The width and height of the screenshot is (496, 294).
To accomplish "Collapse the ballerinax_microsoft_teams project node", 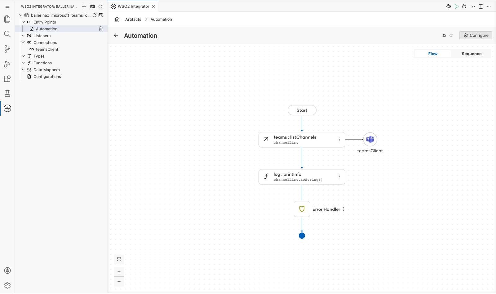I will pyautogui.click(x=21, y=15).
